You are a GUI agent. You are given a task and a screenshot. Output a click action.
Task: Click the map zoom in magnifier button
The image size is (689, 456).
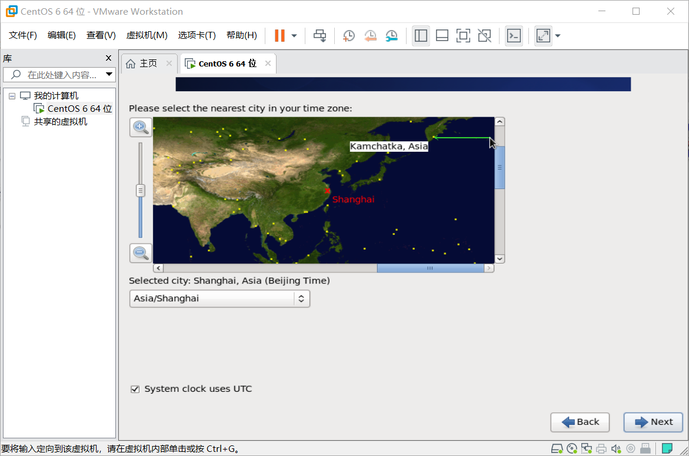pyautogui.click(x=141, y=128)
